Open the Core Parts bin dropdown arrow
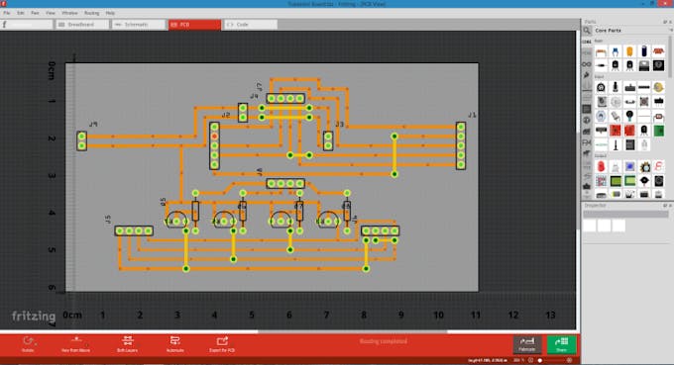 pos(671,31)
